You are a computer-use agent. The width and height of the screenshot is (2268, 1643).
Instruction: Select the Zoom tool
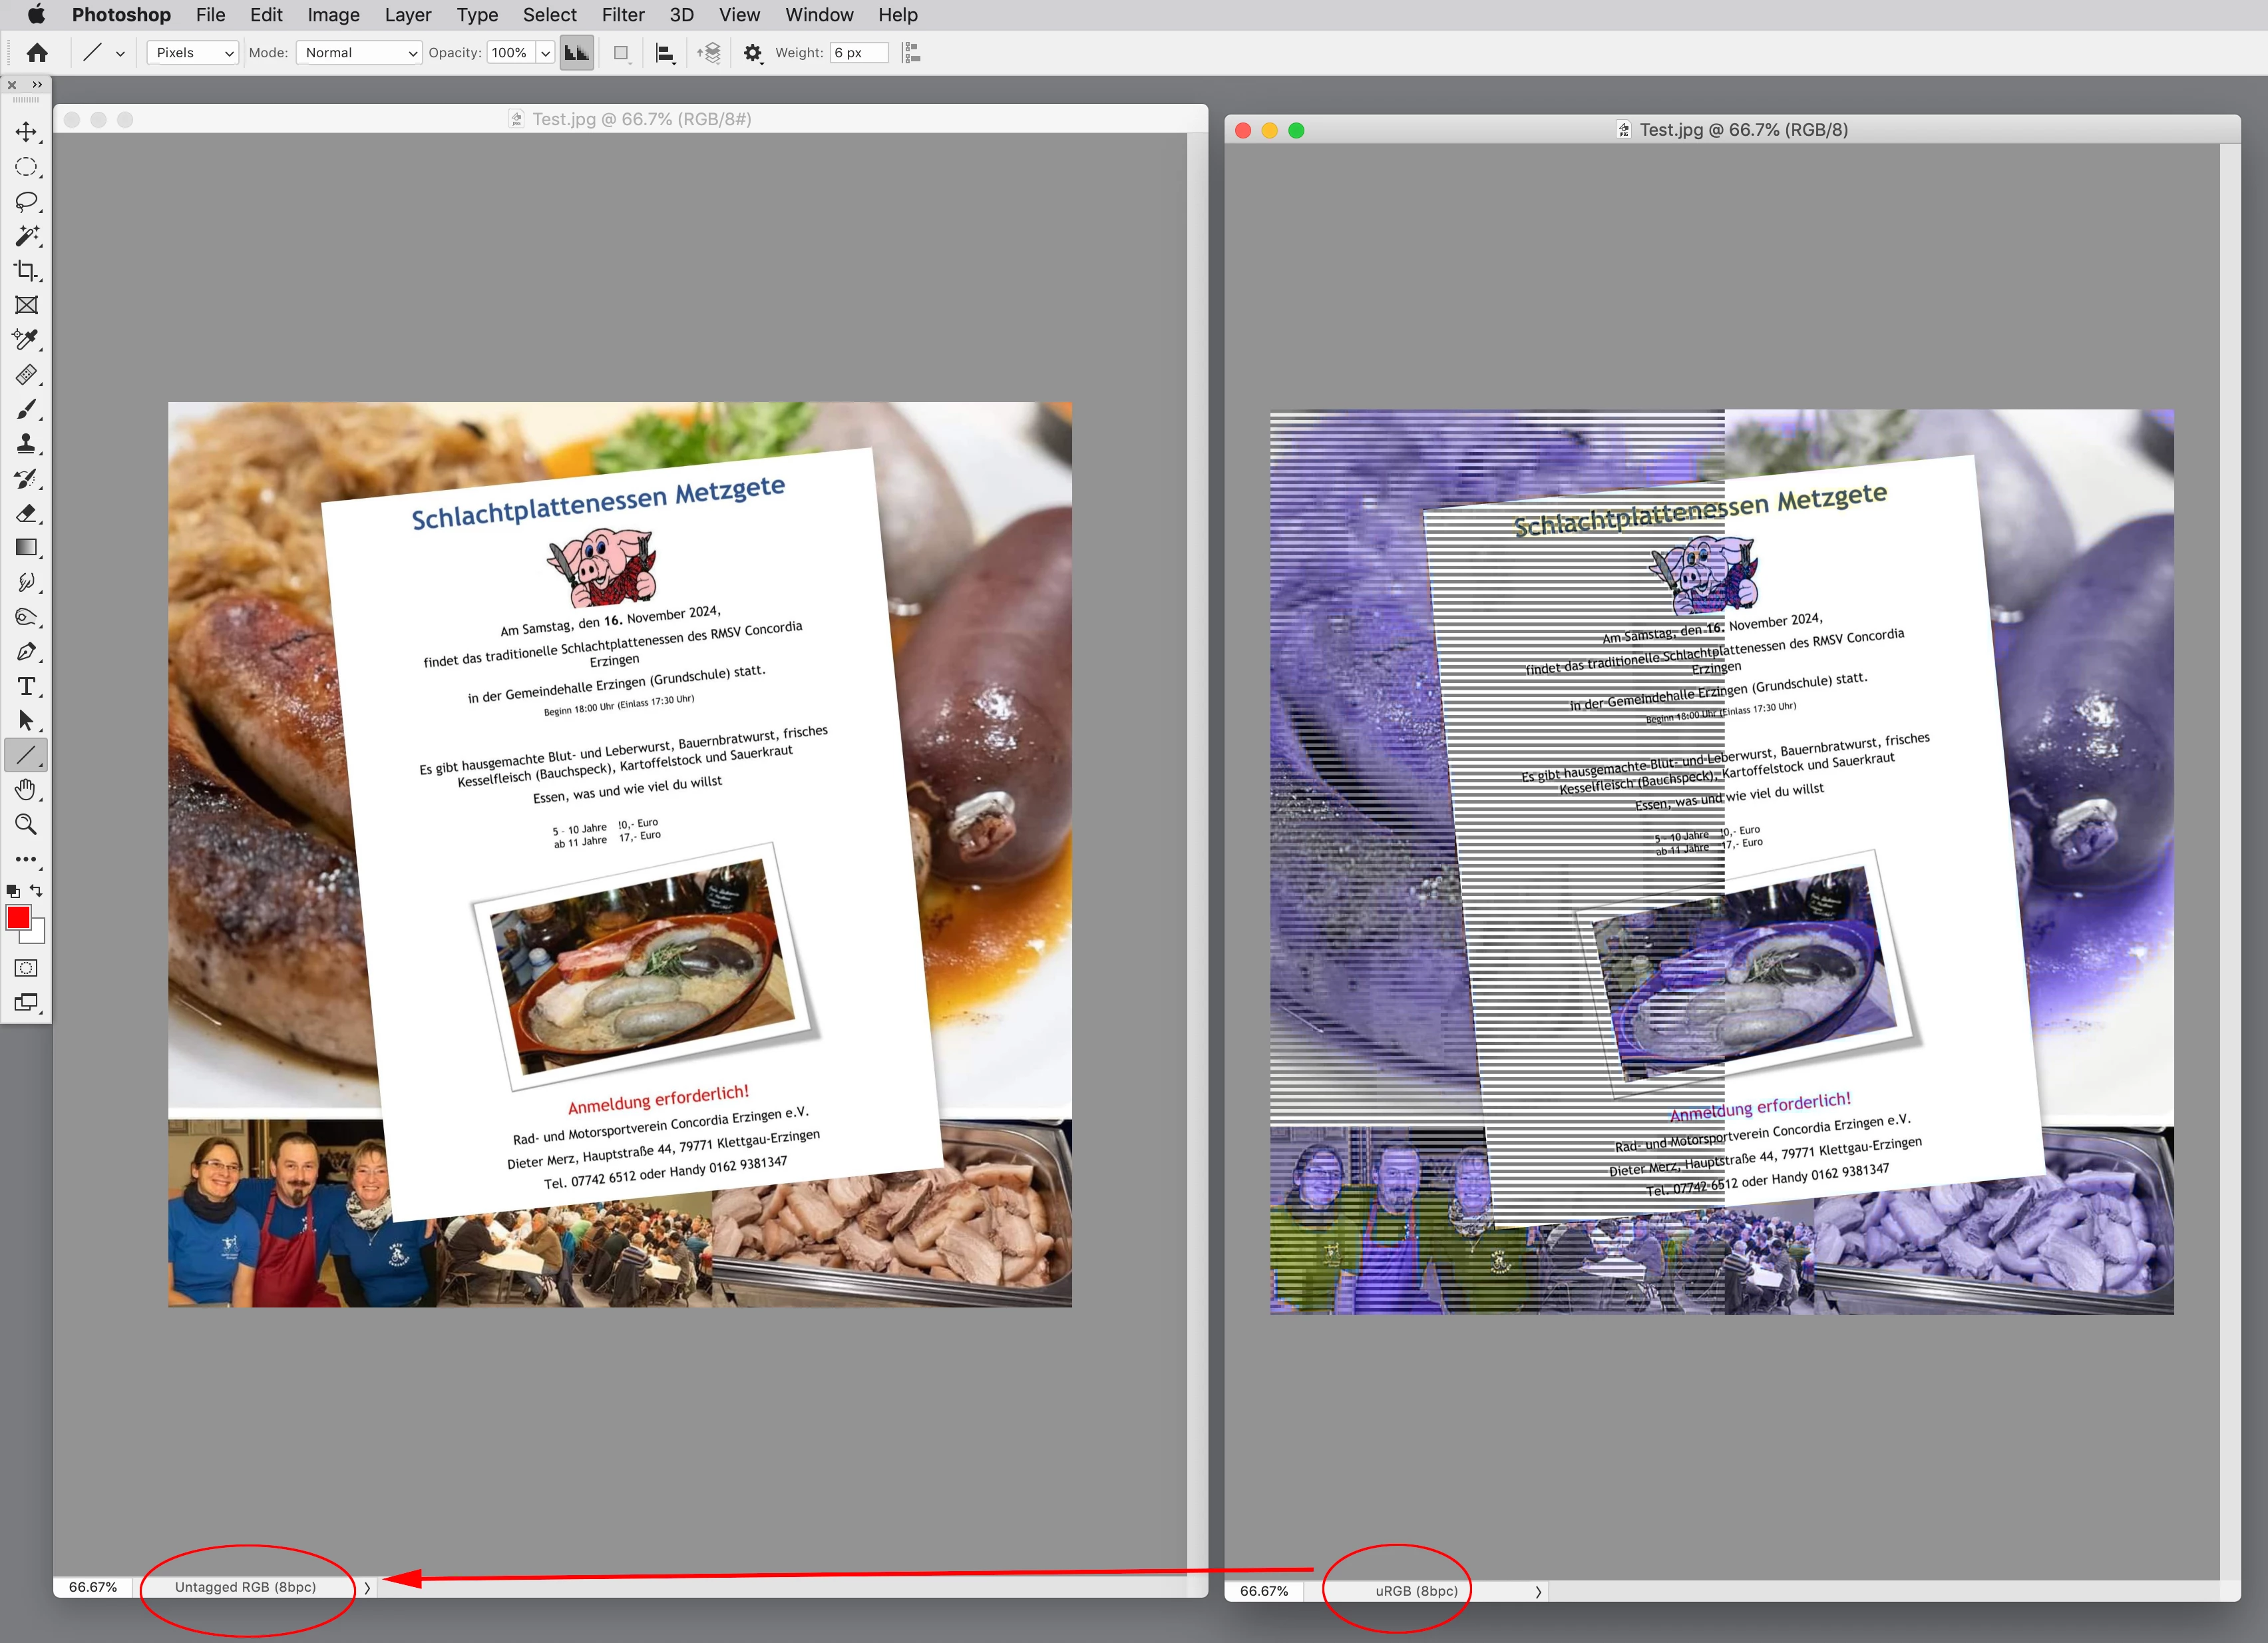tap(26, 823)
